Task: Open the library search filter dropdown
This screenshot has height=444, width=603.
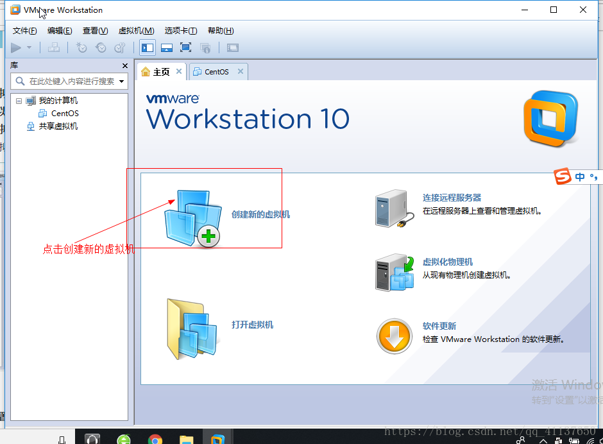Action: coord(121,81)
